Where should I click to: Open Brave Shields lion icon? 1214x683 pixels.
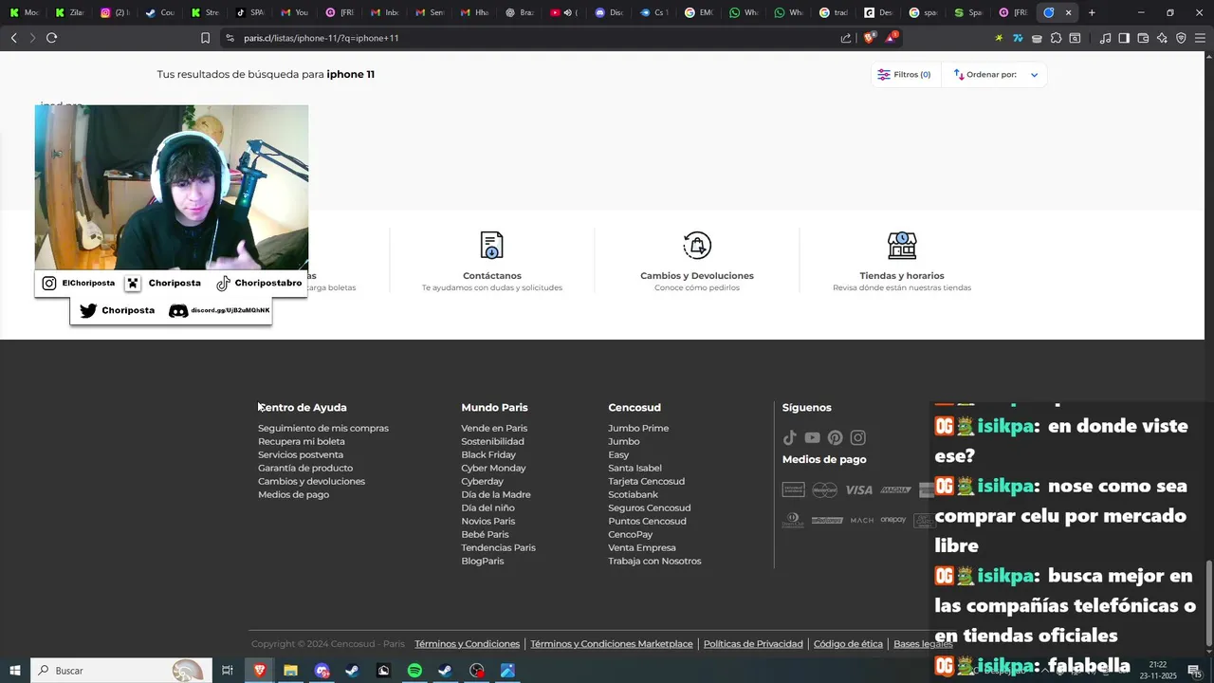870,38
